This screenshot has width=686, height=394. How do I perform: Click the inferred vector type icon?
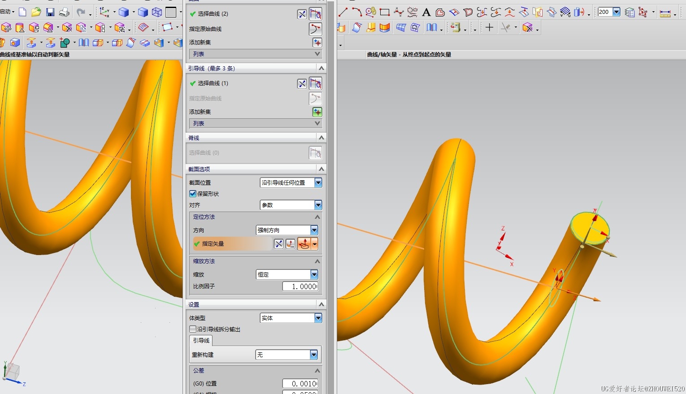pos(304,244)
